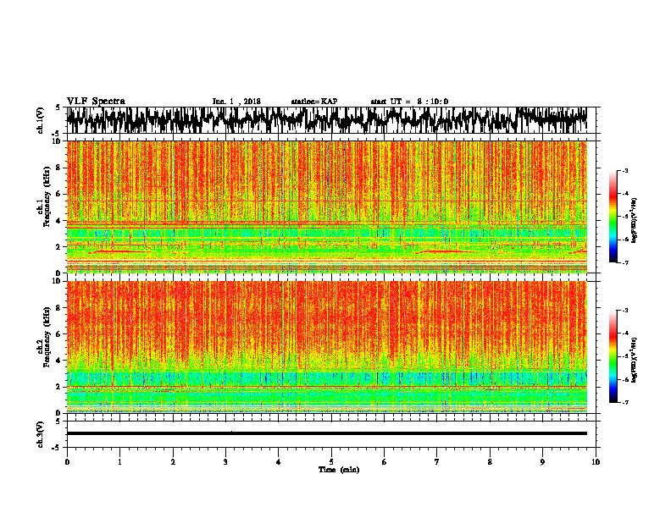
Task: Click x-axis tick label "3"
Action: click(x=225, y=462)
